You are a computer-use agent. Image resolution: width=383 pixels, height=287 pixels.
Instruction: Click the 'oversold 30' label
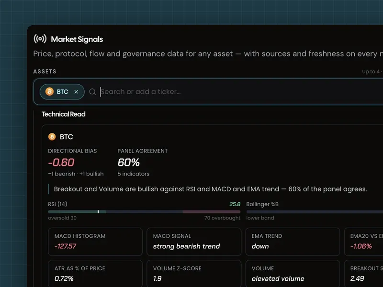pos(62,218)
